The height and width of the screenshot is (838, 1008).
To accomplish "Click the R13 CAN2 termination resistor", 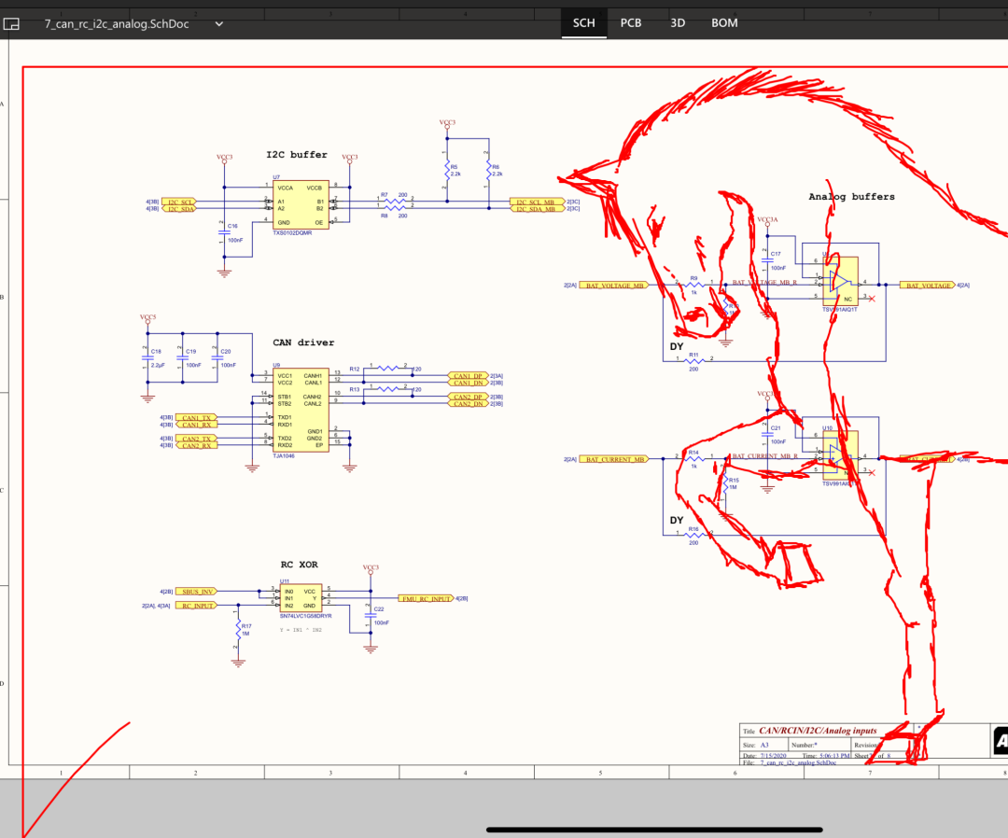I will click(x=388, y=389).
